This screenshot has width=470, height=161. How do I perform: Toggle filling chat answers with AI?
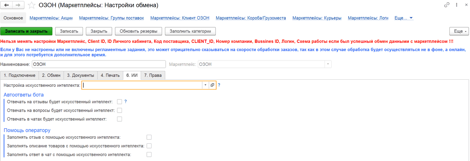click(149, 155)
